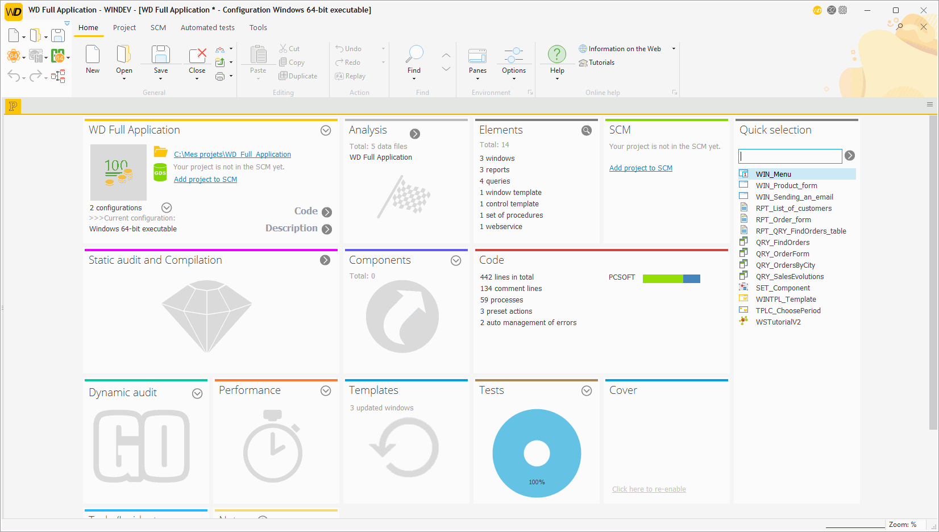939x532 pixels.
Task: Click the Save floppy disk icon in the ribbon
Action: coord(161,55)
